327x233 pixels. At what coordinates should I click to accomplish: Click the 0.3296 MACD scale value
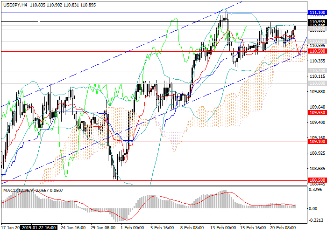click(x=316, y=190)
